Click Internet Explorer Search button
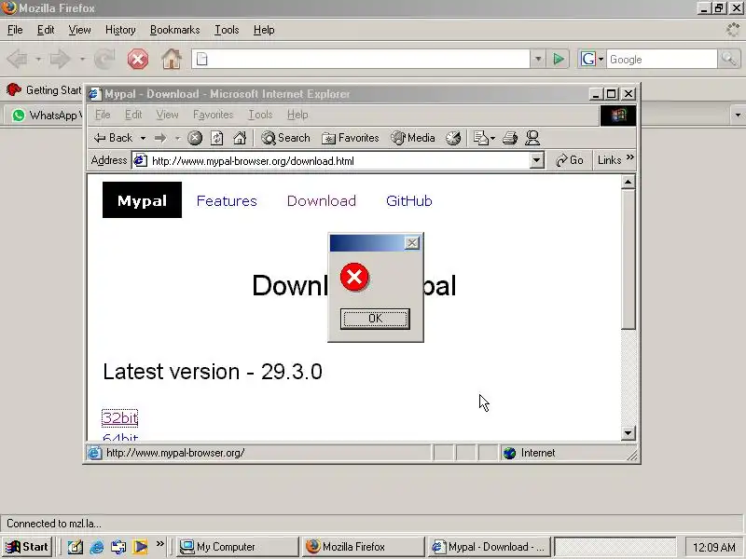The image size is (746, 559). [x=285, y=138]
